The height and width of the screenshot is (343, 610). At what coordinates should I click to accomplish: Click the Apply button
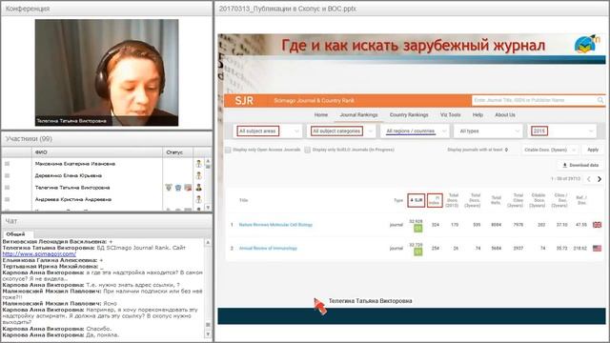[593, 150]
